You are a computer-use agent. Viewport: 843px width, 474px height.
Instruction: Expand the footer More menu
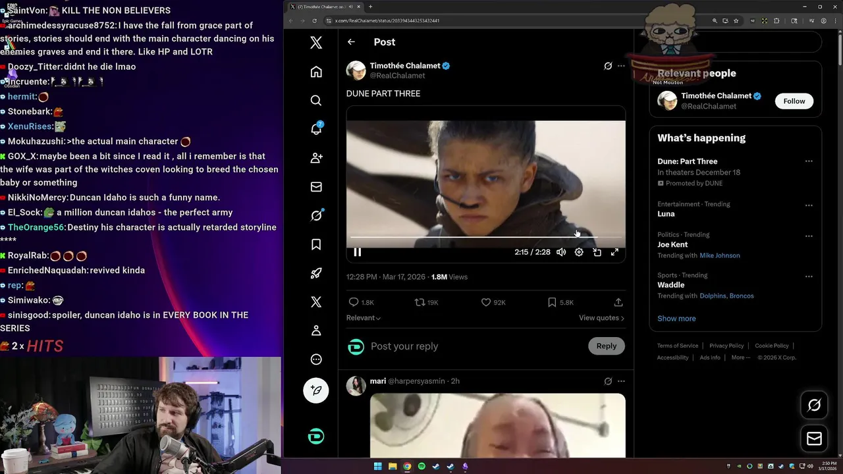click(740, 357)
